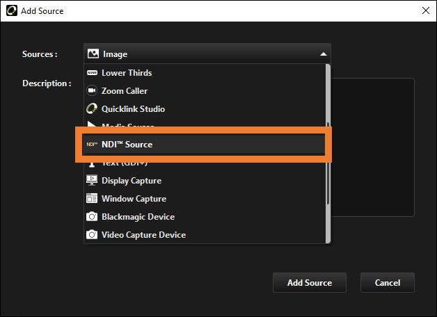The image size is (437, 317).
Task: Click the Image icon in Sources combo box
Action: (x=93, y=54)
